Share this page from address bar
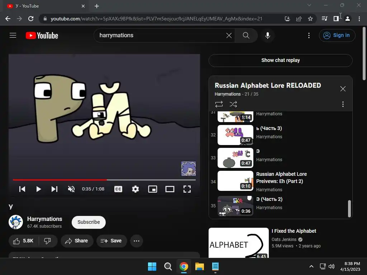 pos(299,19)
